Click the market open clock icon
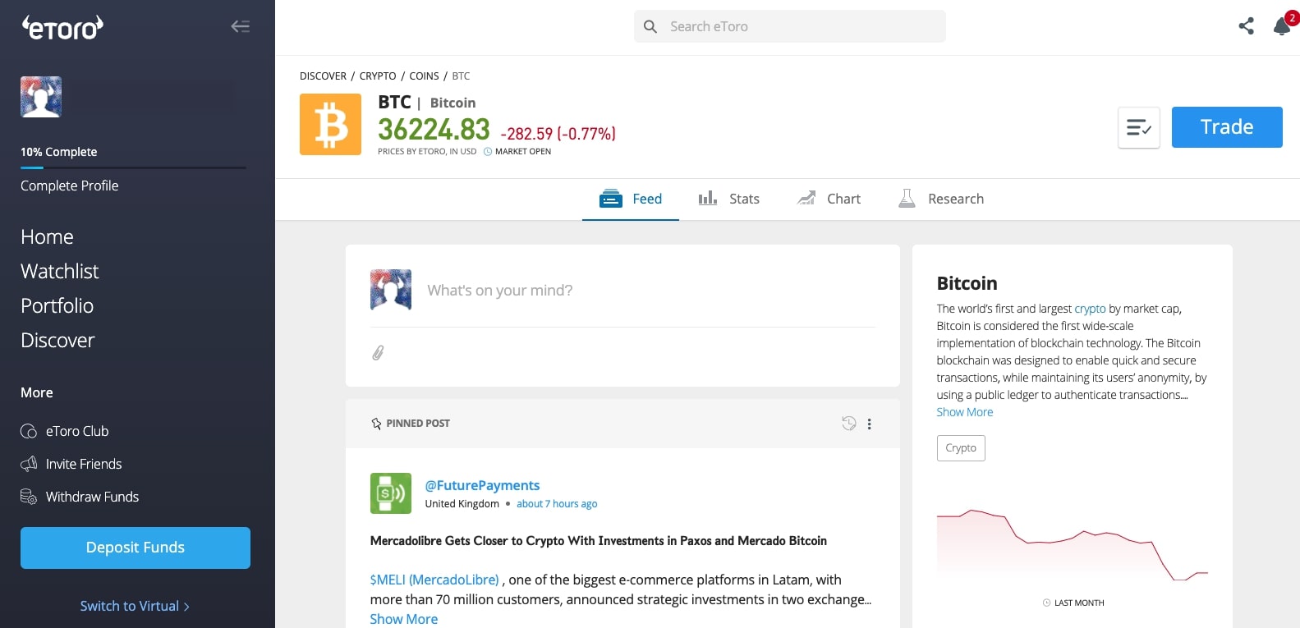The height and width of the screenshot is (628, 1300). [488, 152]
